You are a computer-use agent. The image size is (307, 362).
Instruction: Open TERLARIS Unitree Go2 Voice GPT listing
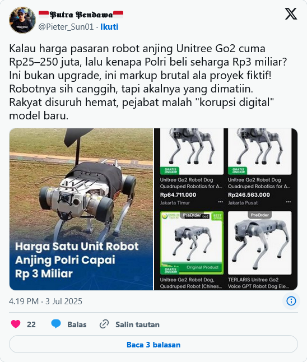259,250
